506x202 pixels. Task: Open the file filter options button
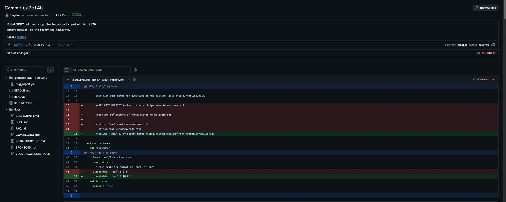pos(51,70)
